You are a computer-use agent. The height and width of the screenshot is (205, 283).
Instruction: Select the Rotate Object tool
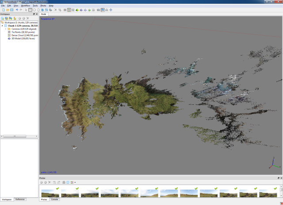coord(50,10)
